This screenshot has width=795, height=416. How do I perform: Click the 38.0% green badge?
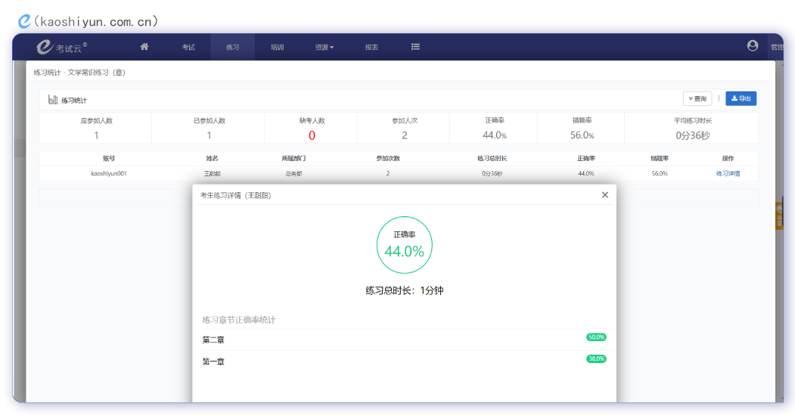point(596,359)
